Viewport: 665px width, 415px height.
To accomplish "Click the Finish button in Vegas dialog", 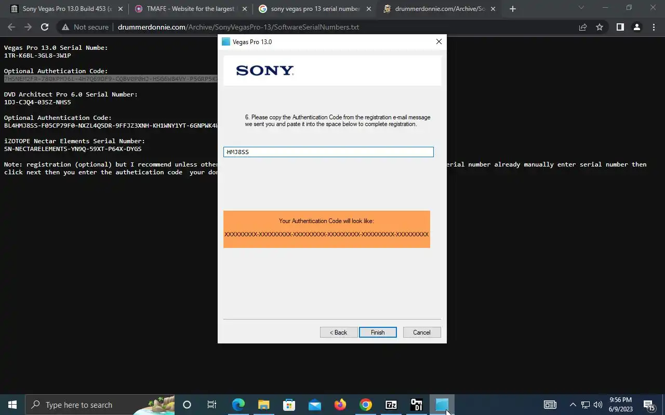I will (x=378, y=333).
